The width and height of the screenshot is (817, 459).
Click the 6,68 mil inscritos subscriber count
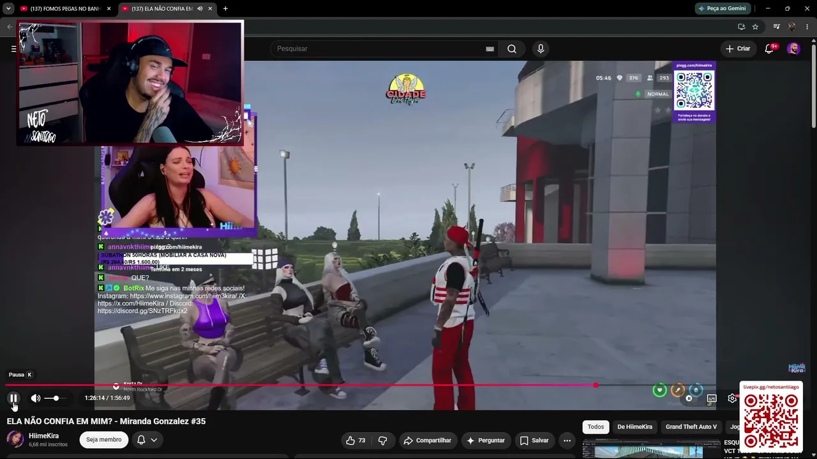48,444
